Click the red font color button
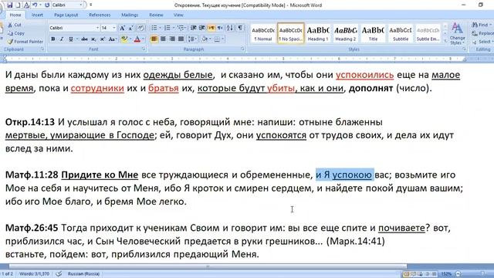The image size is (494, 278). (x=137, y=39)
